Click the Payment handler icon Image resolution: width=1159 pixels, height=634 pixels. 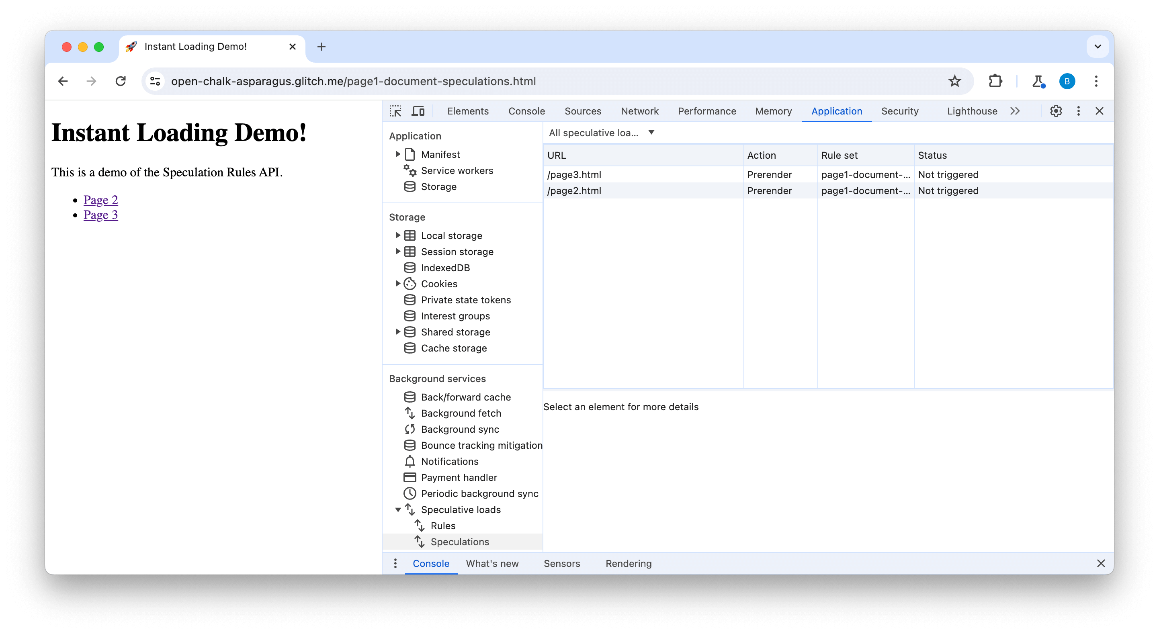[x=409, y=477]
